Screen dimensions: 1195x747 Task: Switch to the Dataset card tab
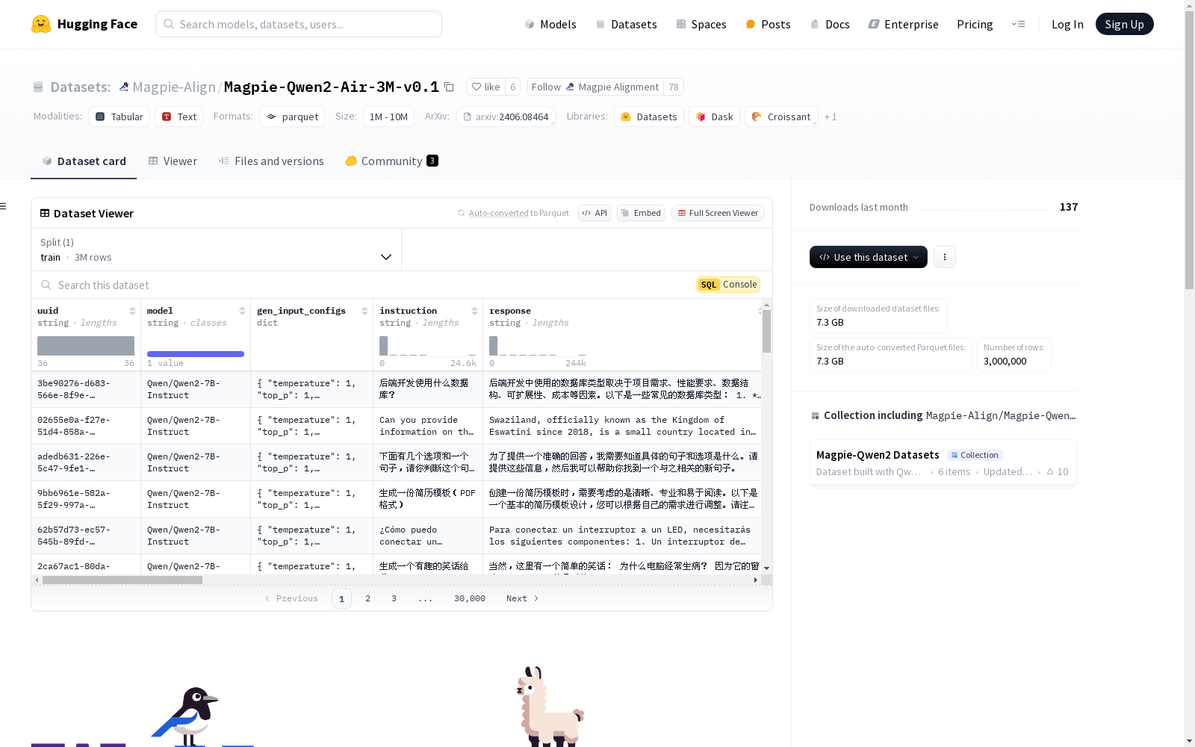pyautogui.click(x=84, y=161)
